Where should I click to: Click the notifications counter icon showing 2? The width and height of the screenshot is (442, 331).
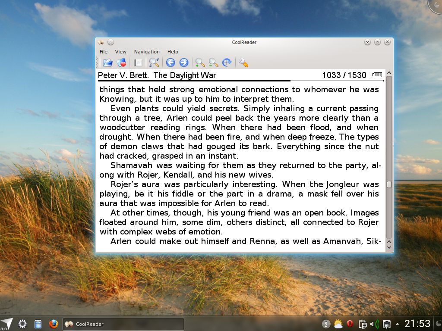(326, 324)
